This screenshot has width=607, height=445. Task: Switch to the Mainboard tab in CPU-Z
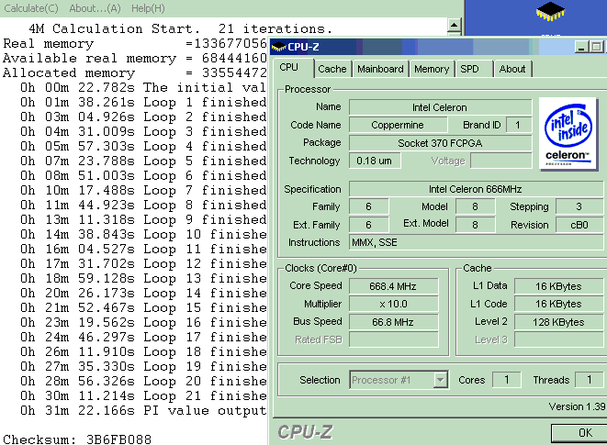click(380, 69)
